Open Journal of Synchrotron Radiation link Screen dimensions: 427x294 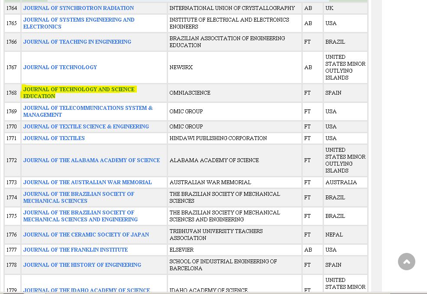click(78, 8)
